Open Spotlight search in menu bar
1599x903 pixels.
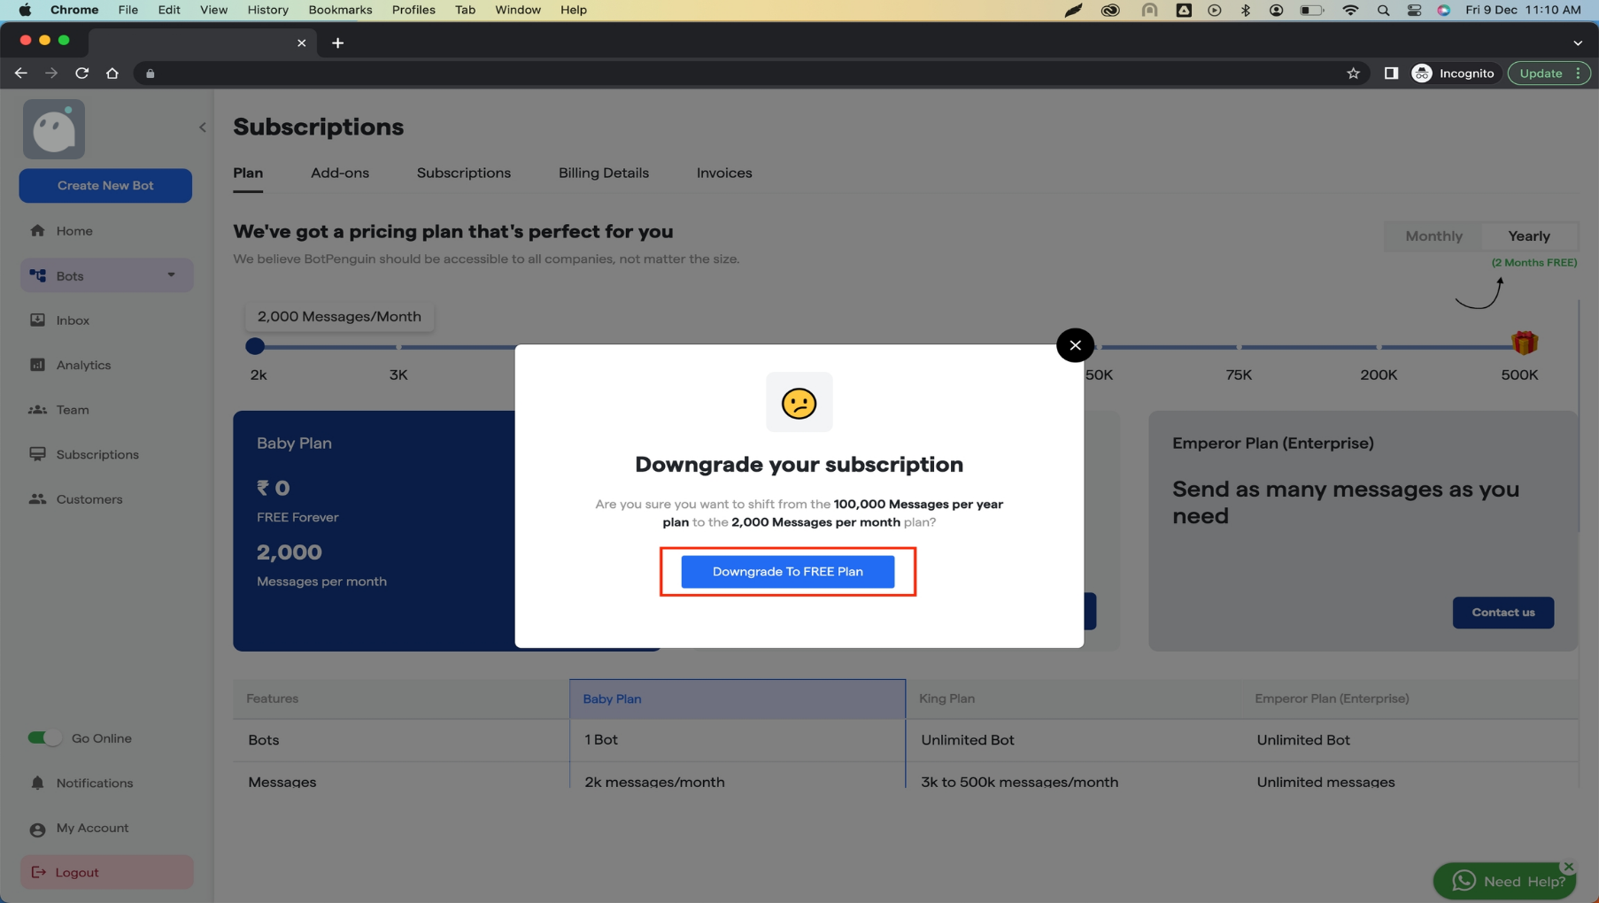coord(1383,10)
